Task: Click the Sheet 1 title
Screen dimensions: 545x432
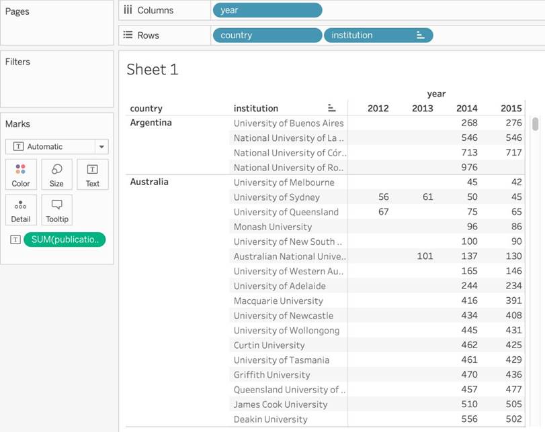Action: click(153, 70)
